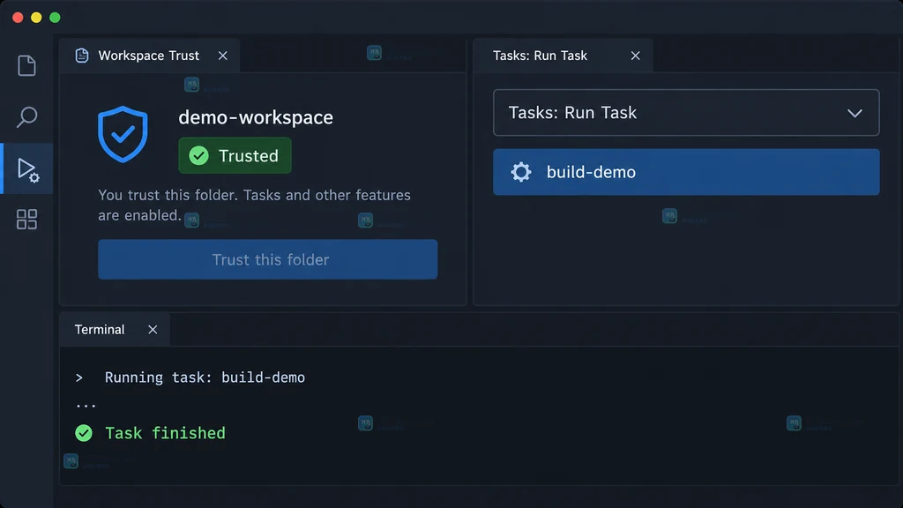Open the Explorer files icon in sidebar

coord(26,65)
